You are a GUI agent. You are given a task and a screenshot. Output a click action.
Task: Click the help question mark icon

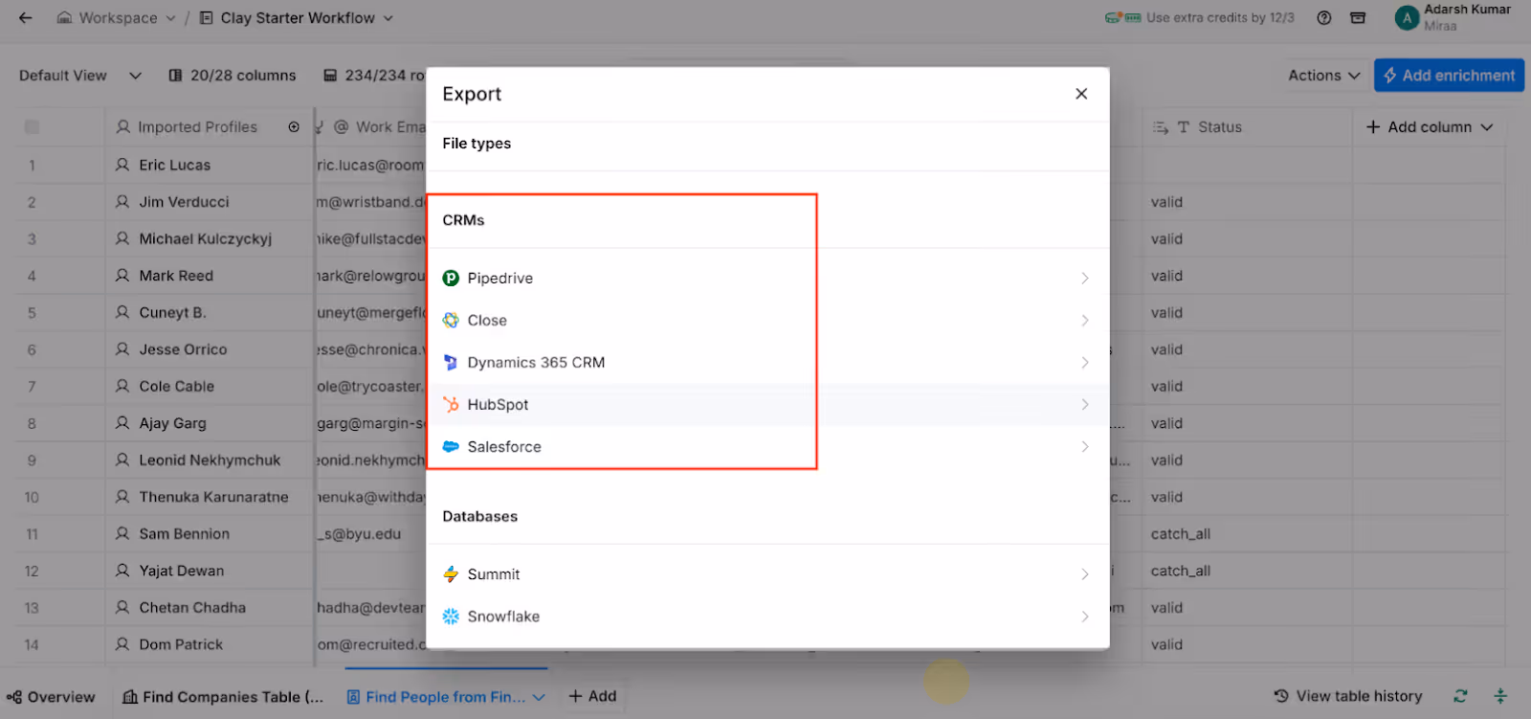click(1324, 17)
